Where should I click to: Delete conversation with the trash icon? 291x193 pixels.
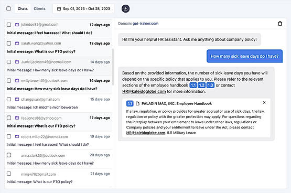(x=280, y=24)
